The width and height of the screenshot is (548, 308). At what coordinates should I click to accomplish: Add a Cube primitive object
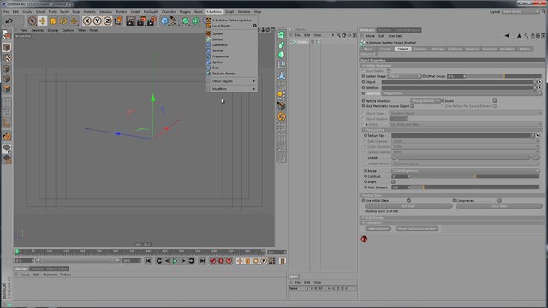(x=164, y=21)
